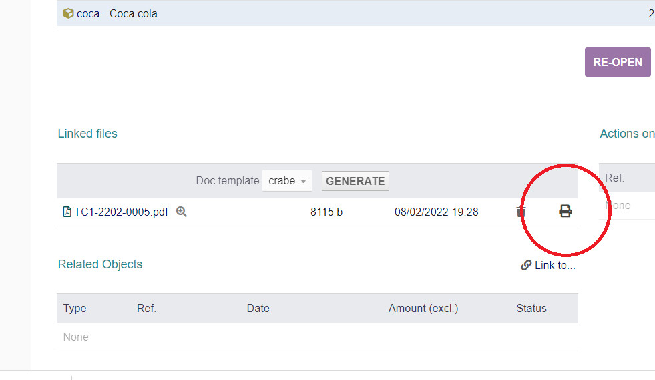Click the Linked files section title

click(87, 134)
